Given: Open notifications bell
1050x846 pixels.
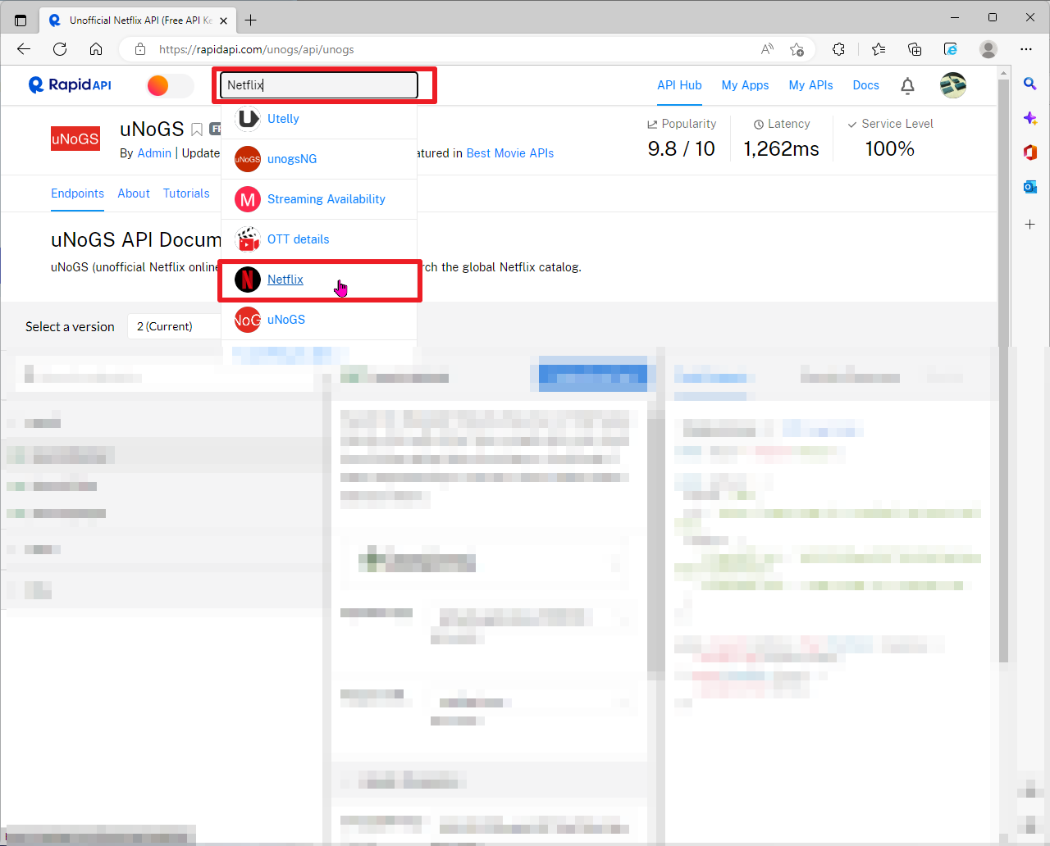Looking at the screenshot, I should (907, 85).
